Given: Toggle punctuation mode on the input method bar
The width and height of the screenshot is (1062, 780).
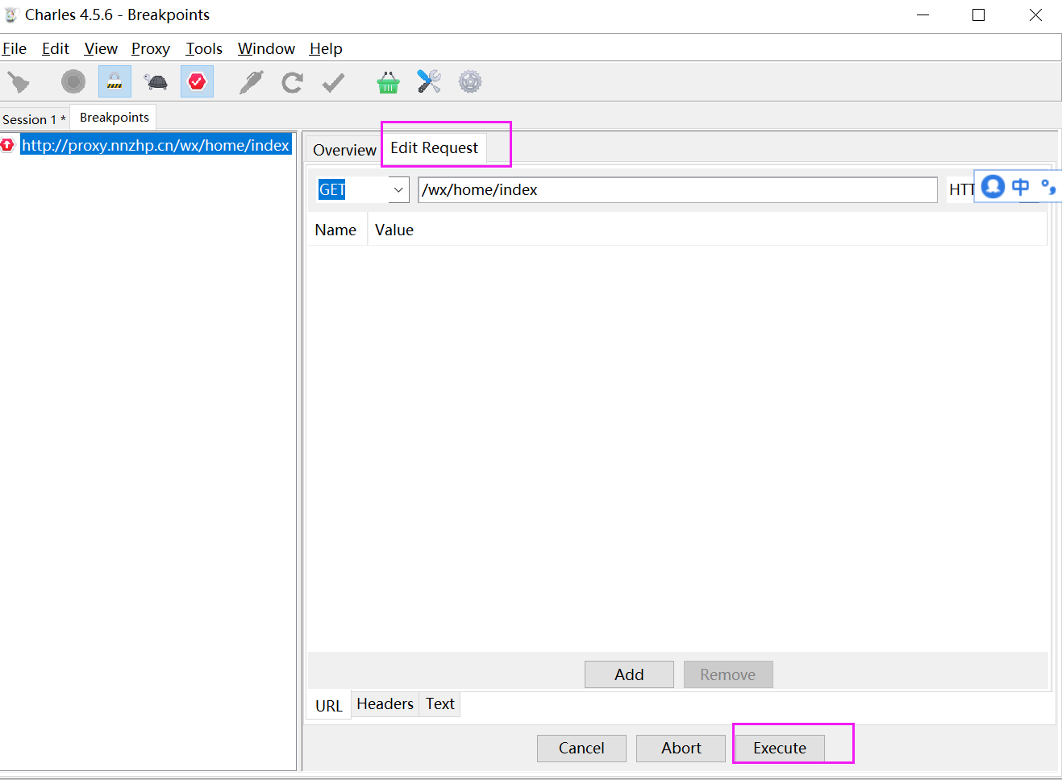Looking at the screenshot, I should (x=1048, y=187).
